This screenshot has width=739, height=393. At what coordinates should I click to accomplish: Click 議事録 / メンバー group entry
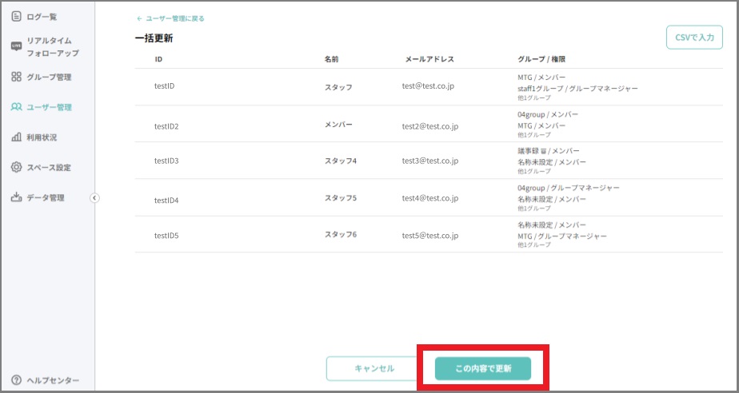(x=549, y=151)
